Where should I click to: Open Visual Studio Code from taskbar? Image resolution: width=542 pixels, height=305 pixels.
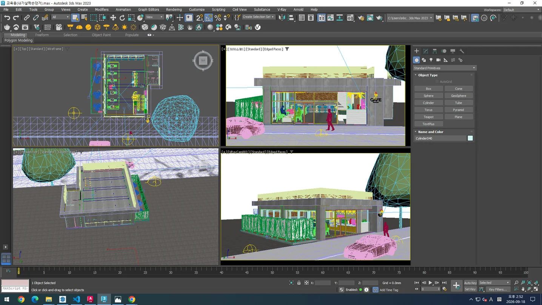tap(77, 299)
